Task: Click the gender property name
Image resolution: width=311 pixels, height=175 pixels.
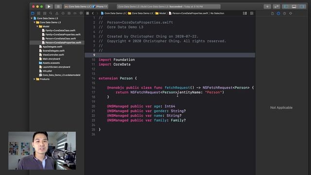Action: [x=160, y=111]
